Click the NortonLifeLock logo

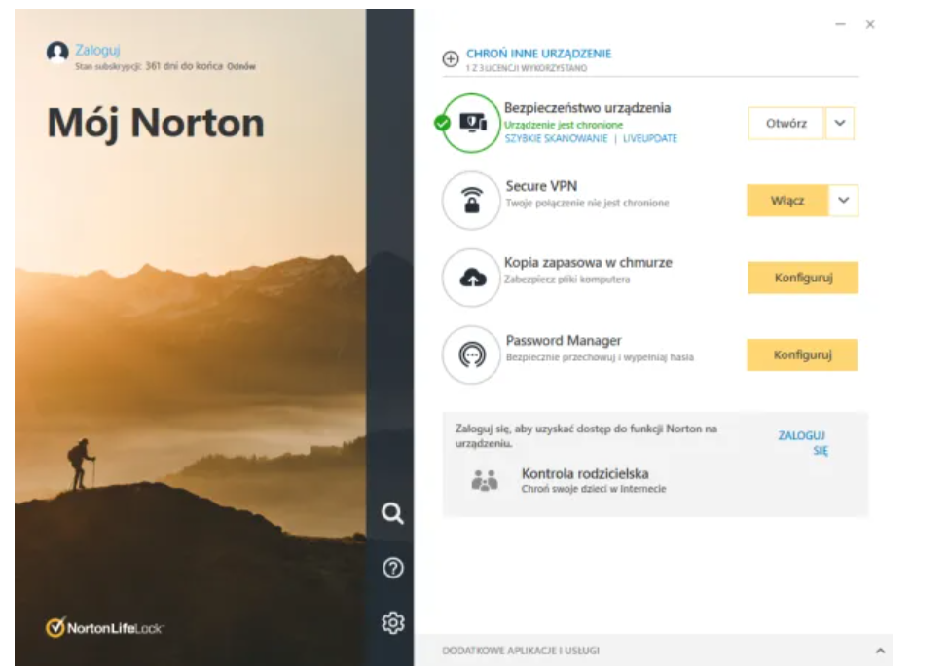[104, 627]
